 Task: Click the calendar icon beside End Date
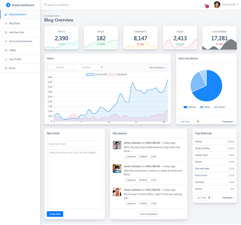click(x=102, y=67)
